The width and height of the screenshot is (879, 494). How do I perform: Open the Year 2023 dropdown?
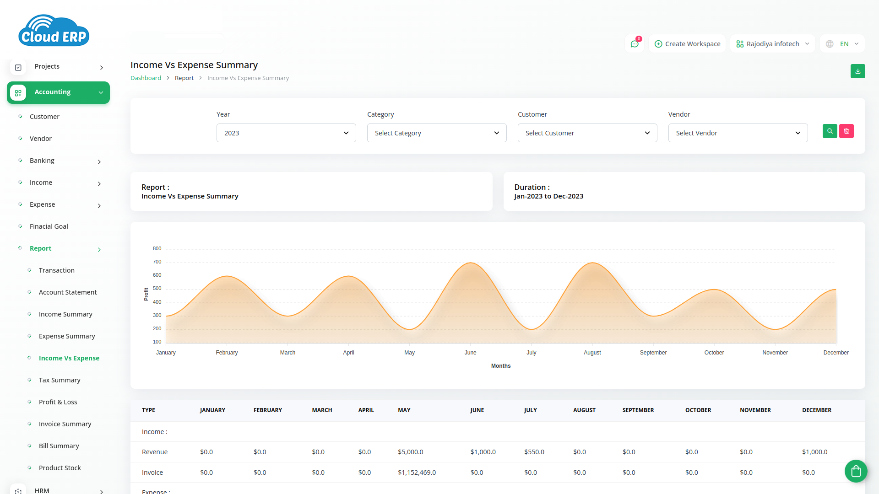click(x=286, y=133)
